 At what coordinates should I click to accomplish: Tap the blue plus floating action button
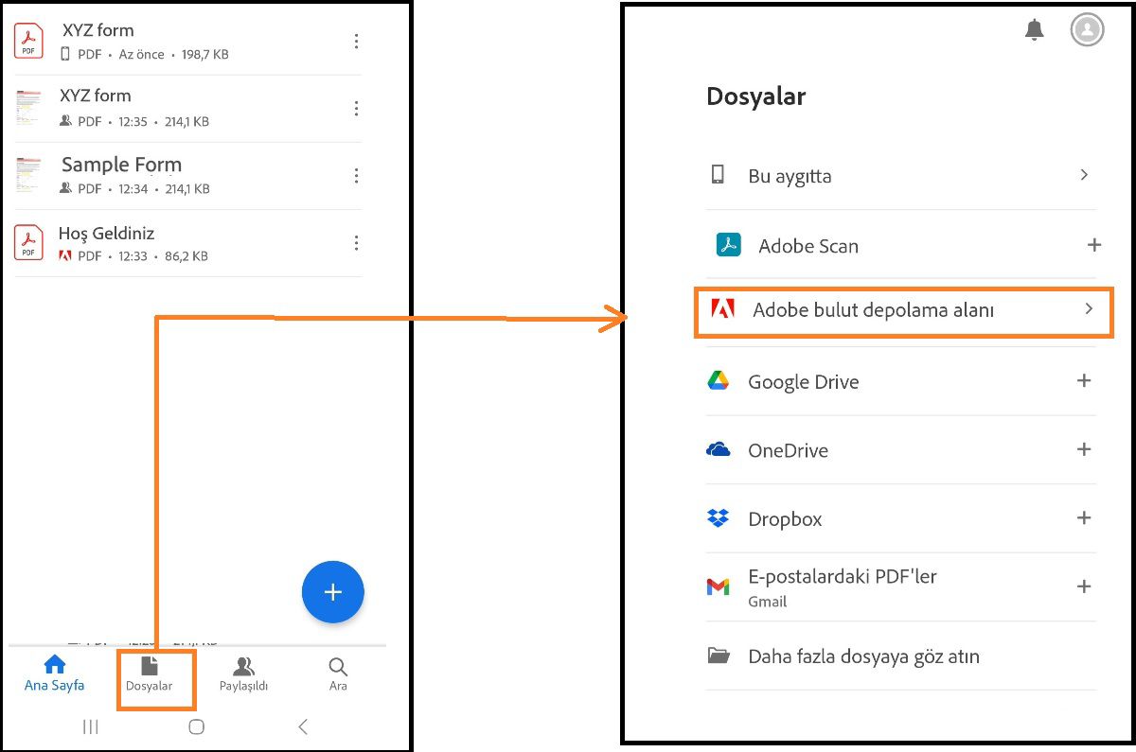point(332,592)
